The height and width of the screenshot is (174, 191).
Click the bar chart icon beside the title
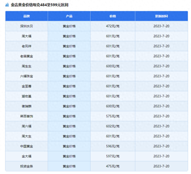click(x=7, y=5)
